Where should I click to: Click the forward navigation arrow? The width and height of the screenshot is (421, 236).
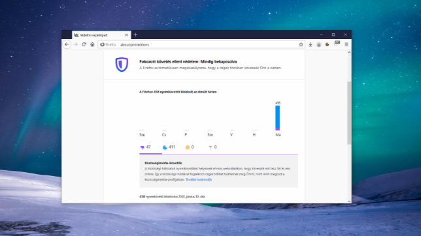click(x=75, y=44)
